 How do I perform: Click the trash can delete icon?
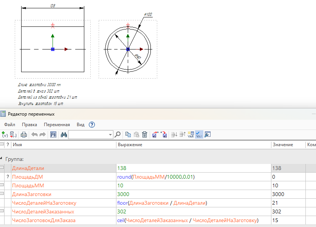pyautogui.click(x=144, y=134)
